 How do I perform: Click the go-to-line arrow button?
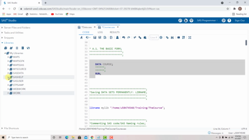point(161,38)
